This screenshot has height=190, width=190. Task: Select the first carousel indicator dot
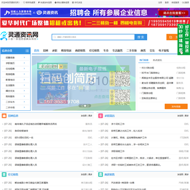(82, 106)
